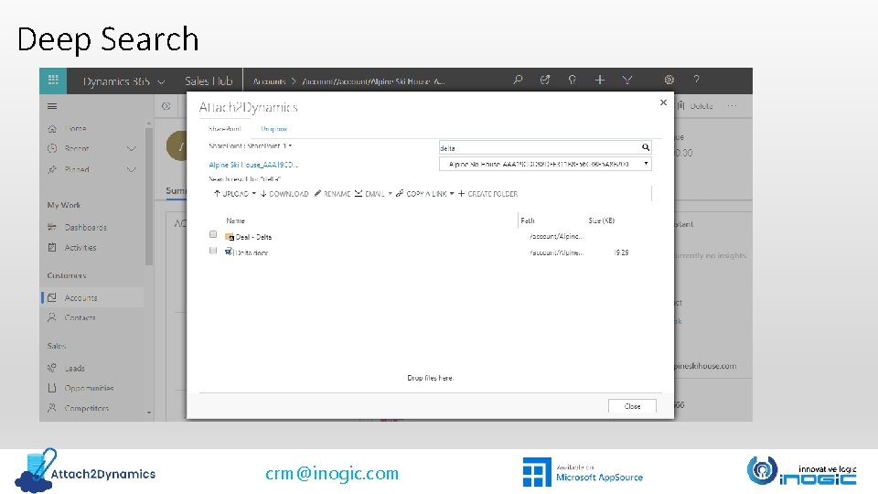This screenshot has width=878, height=494.
Task: Open the Deal - Delta folder
Action: [x=253, y=237]
